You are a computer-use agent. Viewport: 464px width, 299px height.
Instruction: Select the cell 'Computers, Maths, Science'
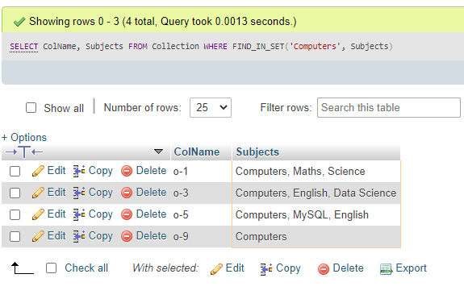click(316, 172)
